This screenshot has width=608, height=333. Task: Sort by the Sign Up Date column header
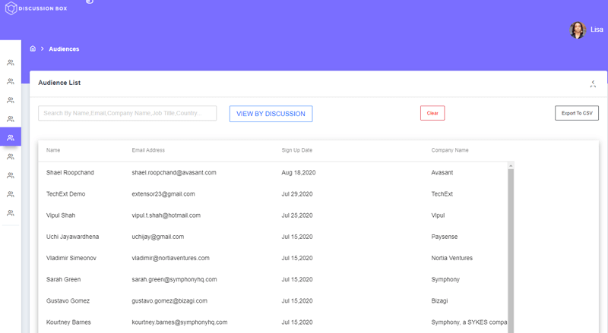(296, 150)
